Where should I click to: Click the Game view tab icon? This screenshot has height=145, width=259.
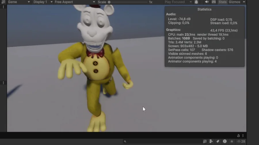pyautogui.click(x=3, y=2)
